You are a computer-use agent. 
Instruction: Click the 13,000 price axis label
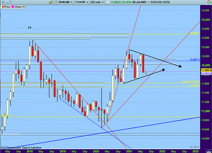[x=206, y=20]
